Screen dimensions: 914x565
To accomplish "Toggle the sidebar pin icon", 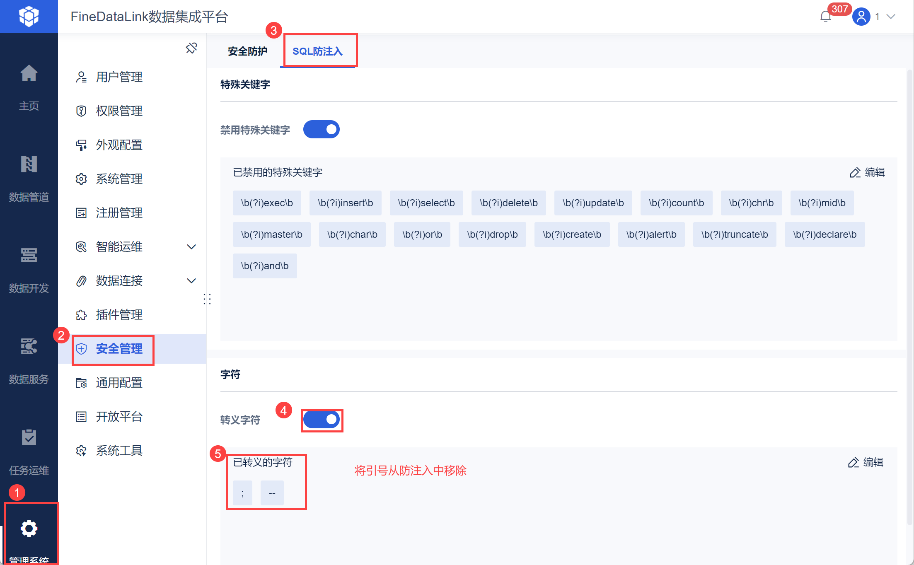I will [191, 48].
